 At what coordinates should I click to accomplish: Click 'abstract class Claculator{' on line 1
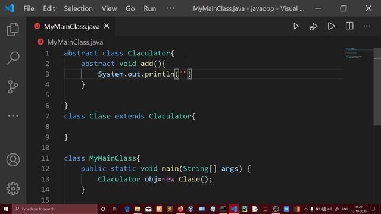[119, 53]
